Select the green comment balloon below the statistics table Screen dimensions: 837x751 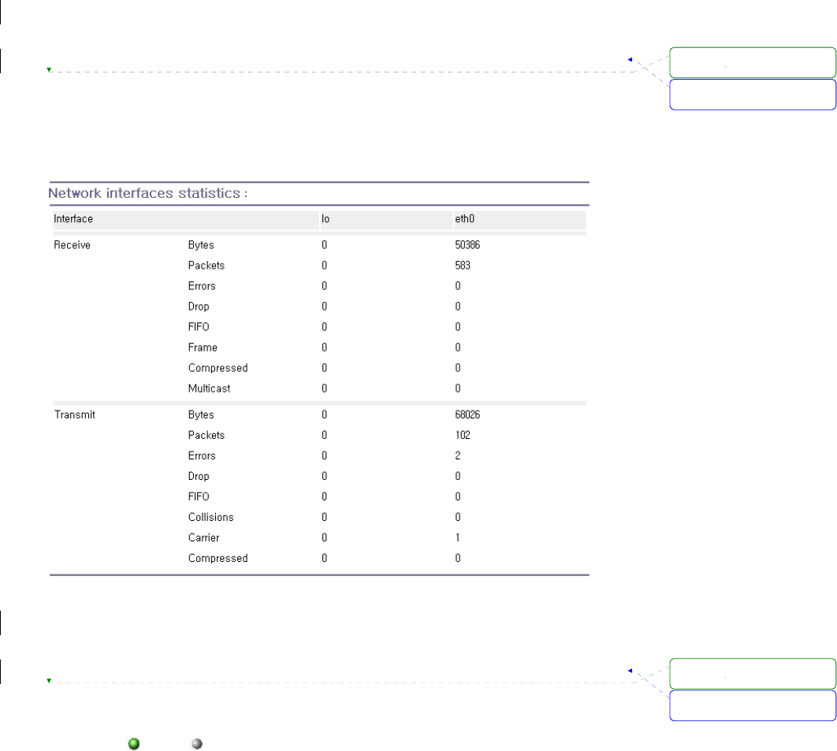point(753,674)
